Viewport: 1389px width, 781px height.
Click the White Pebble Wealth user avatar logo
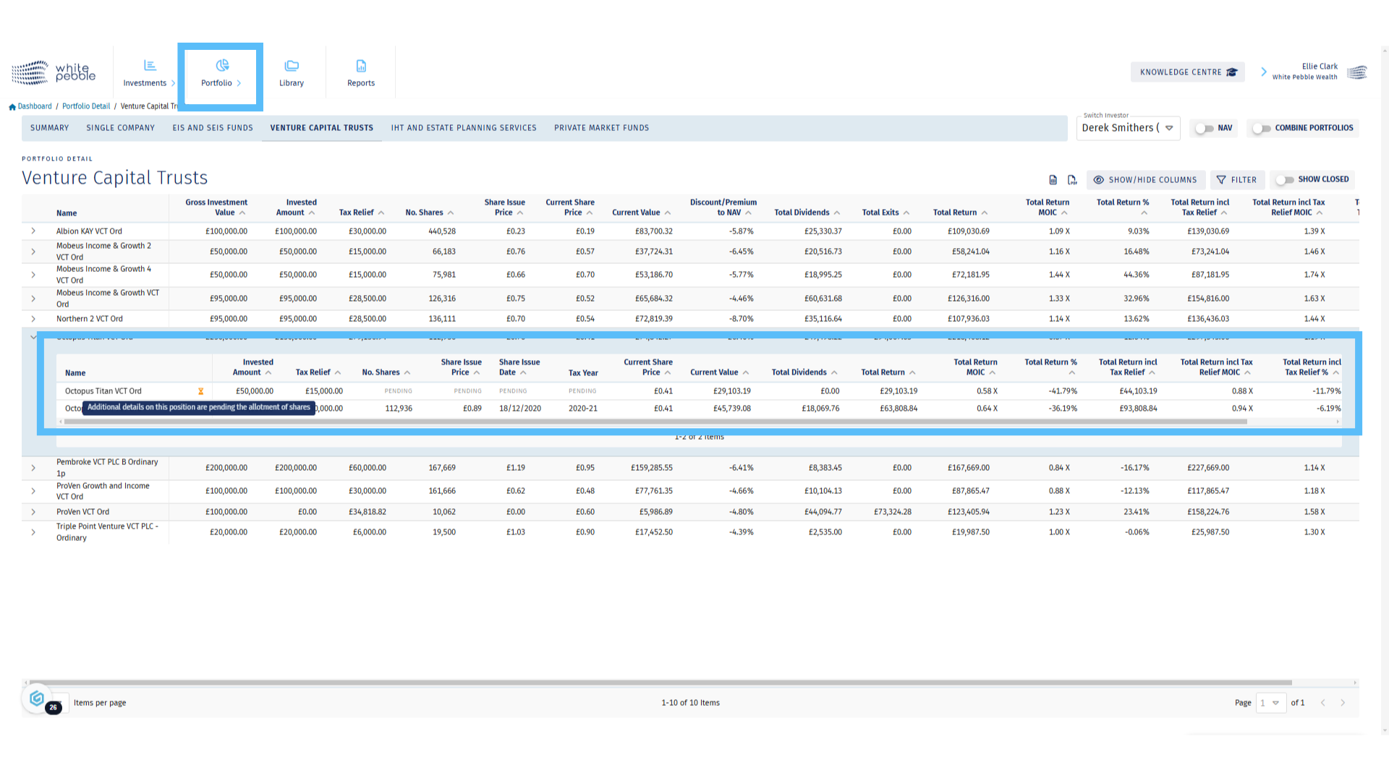click(1357, 72)
